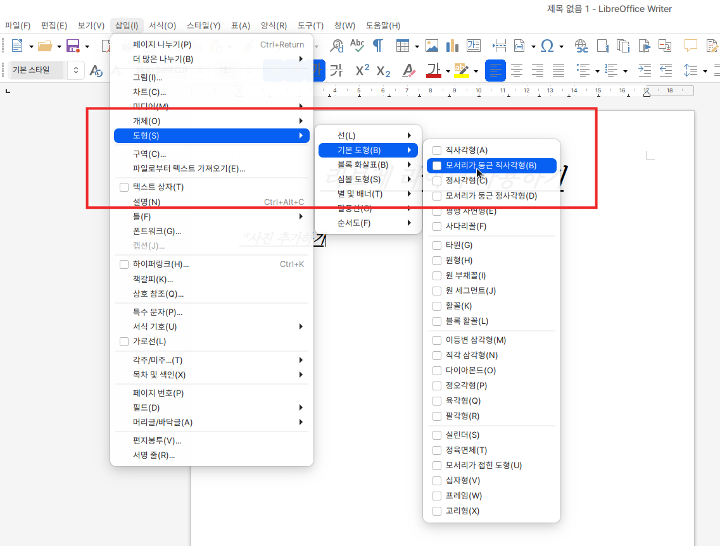Click the superscript X² icon

(362, 70)
